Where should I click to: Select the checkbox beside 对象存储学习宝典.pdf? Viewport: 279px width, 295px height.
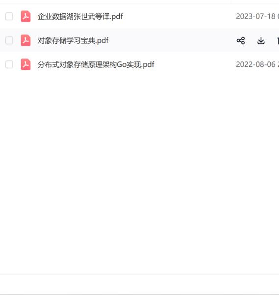(9, 40)
